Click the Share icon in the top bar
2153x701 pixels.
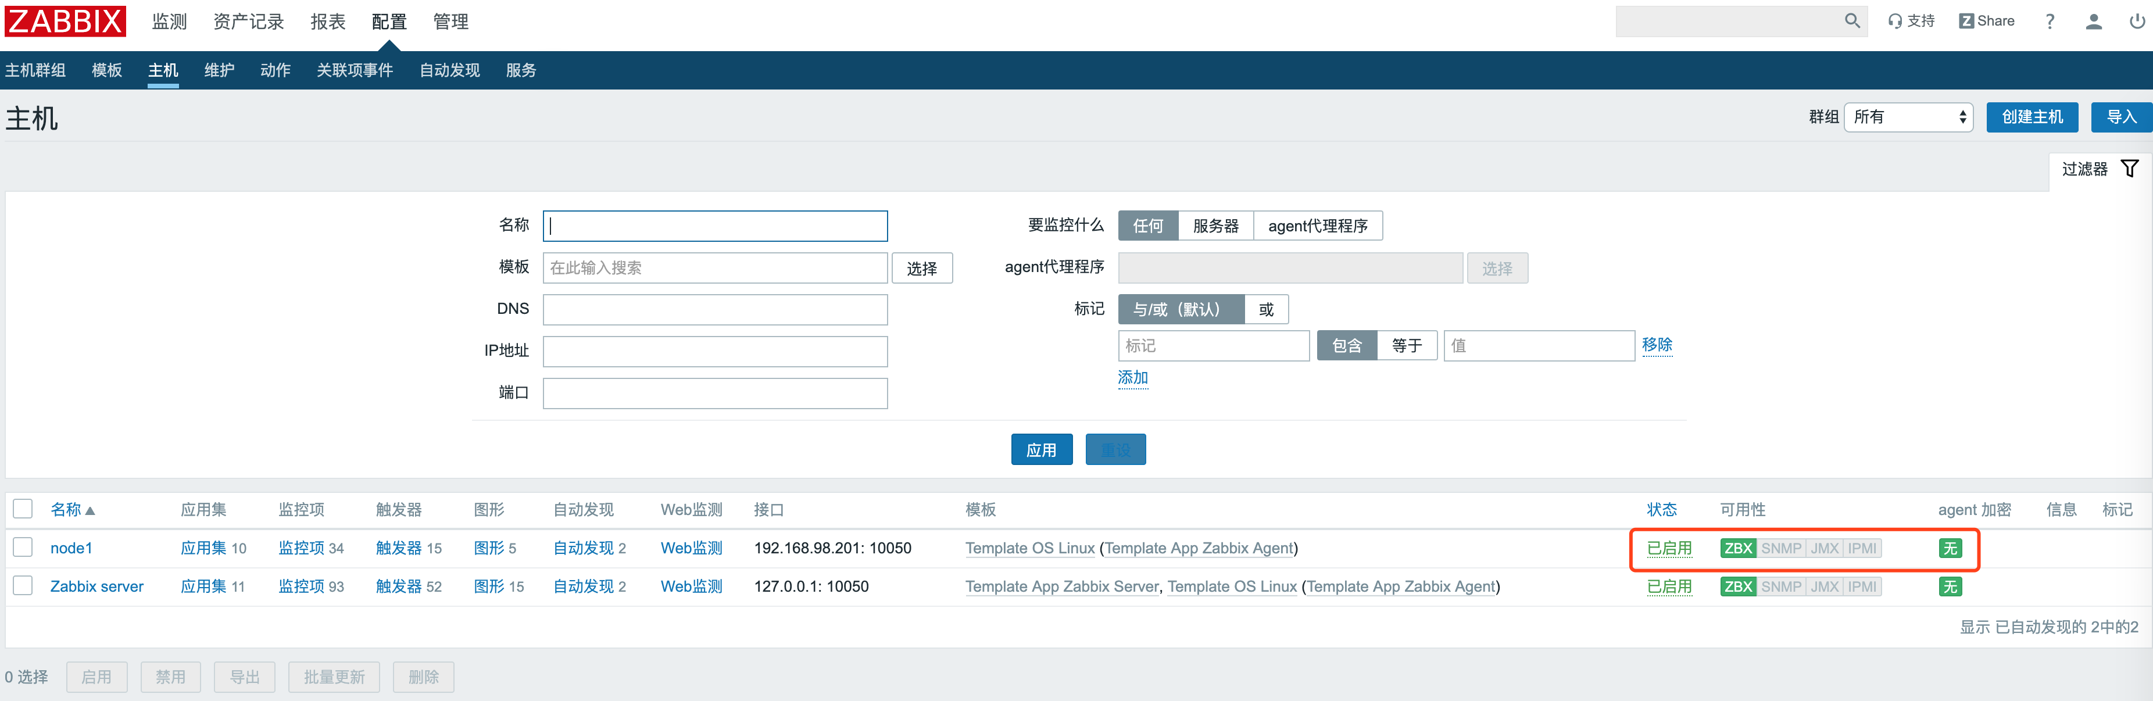click(x=1966, y=20)
